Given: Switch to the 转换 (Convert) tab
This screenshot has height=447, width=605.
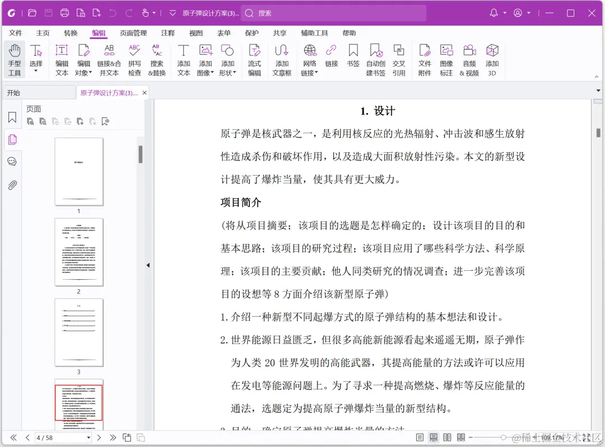Looking at the screenshot, I should pos(71,33).
